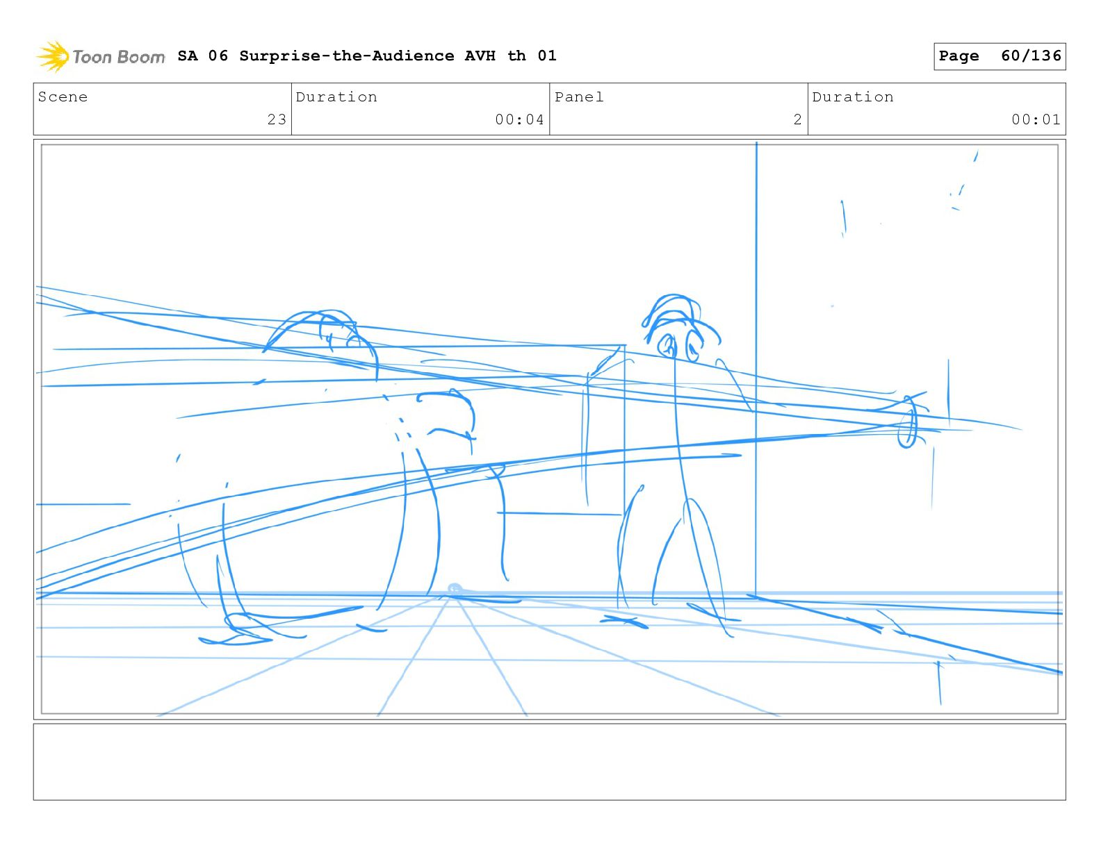
Task: Click the scene duration value '00:04'
Action: [x=519, y=119]
